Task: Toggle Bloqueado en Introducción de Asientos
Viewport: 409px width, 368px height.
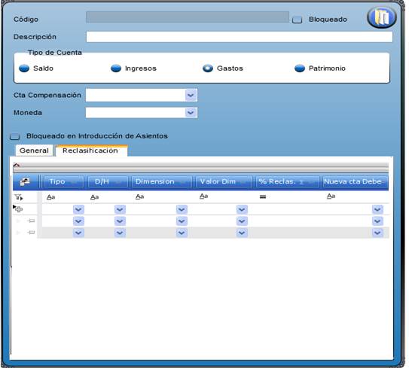Action: [14, 136]
